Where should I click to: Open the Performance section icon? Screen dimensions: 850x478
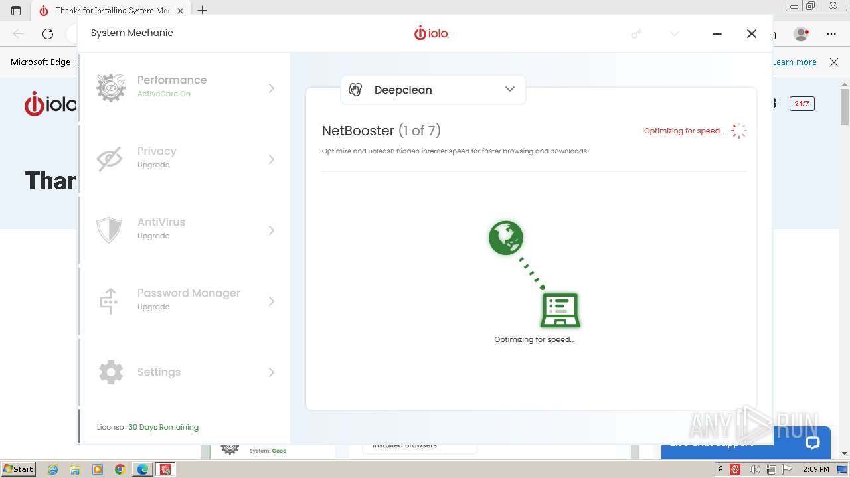pyautogui.click(x=110, y=88)
